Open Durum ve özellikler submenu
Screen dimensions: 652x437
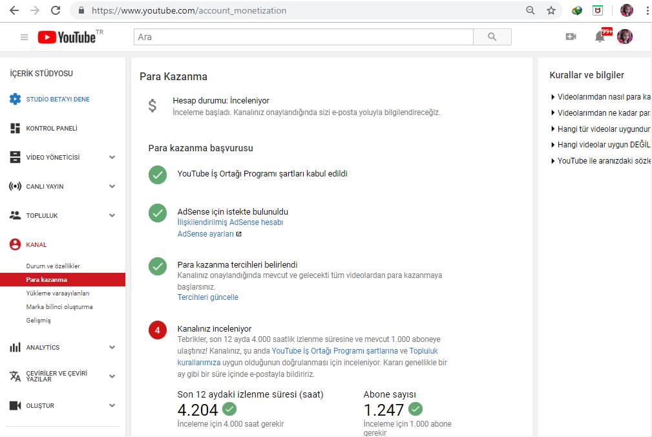pyautogui.click(x=53, y=266)
